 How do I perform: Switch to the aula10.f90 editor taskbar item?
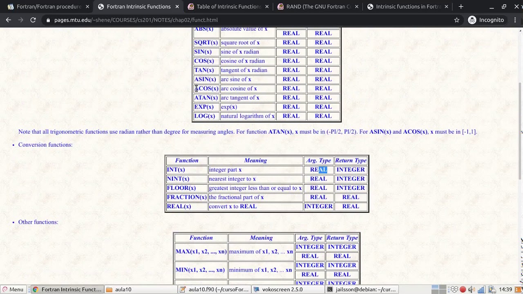(x=215, y=290)
